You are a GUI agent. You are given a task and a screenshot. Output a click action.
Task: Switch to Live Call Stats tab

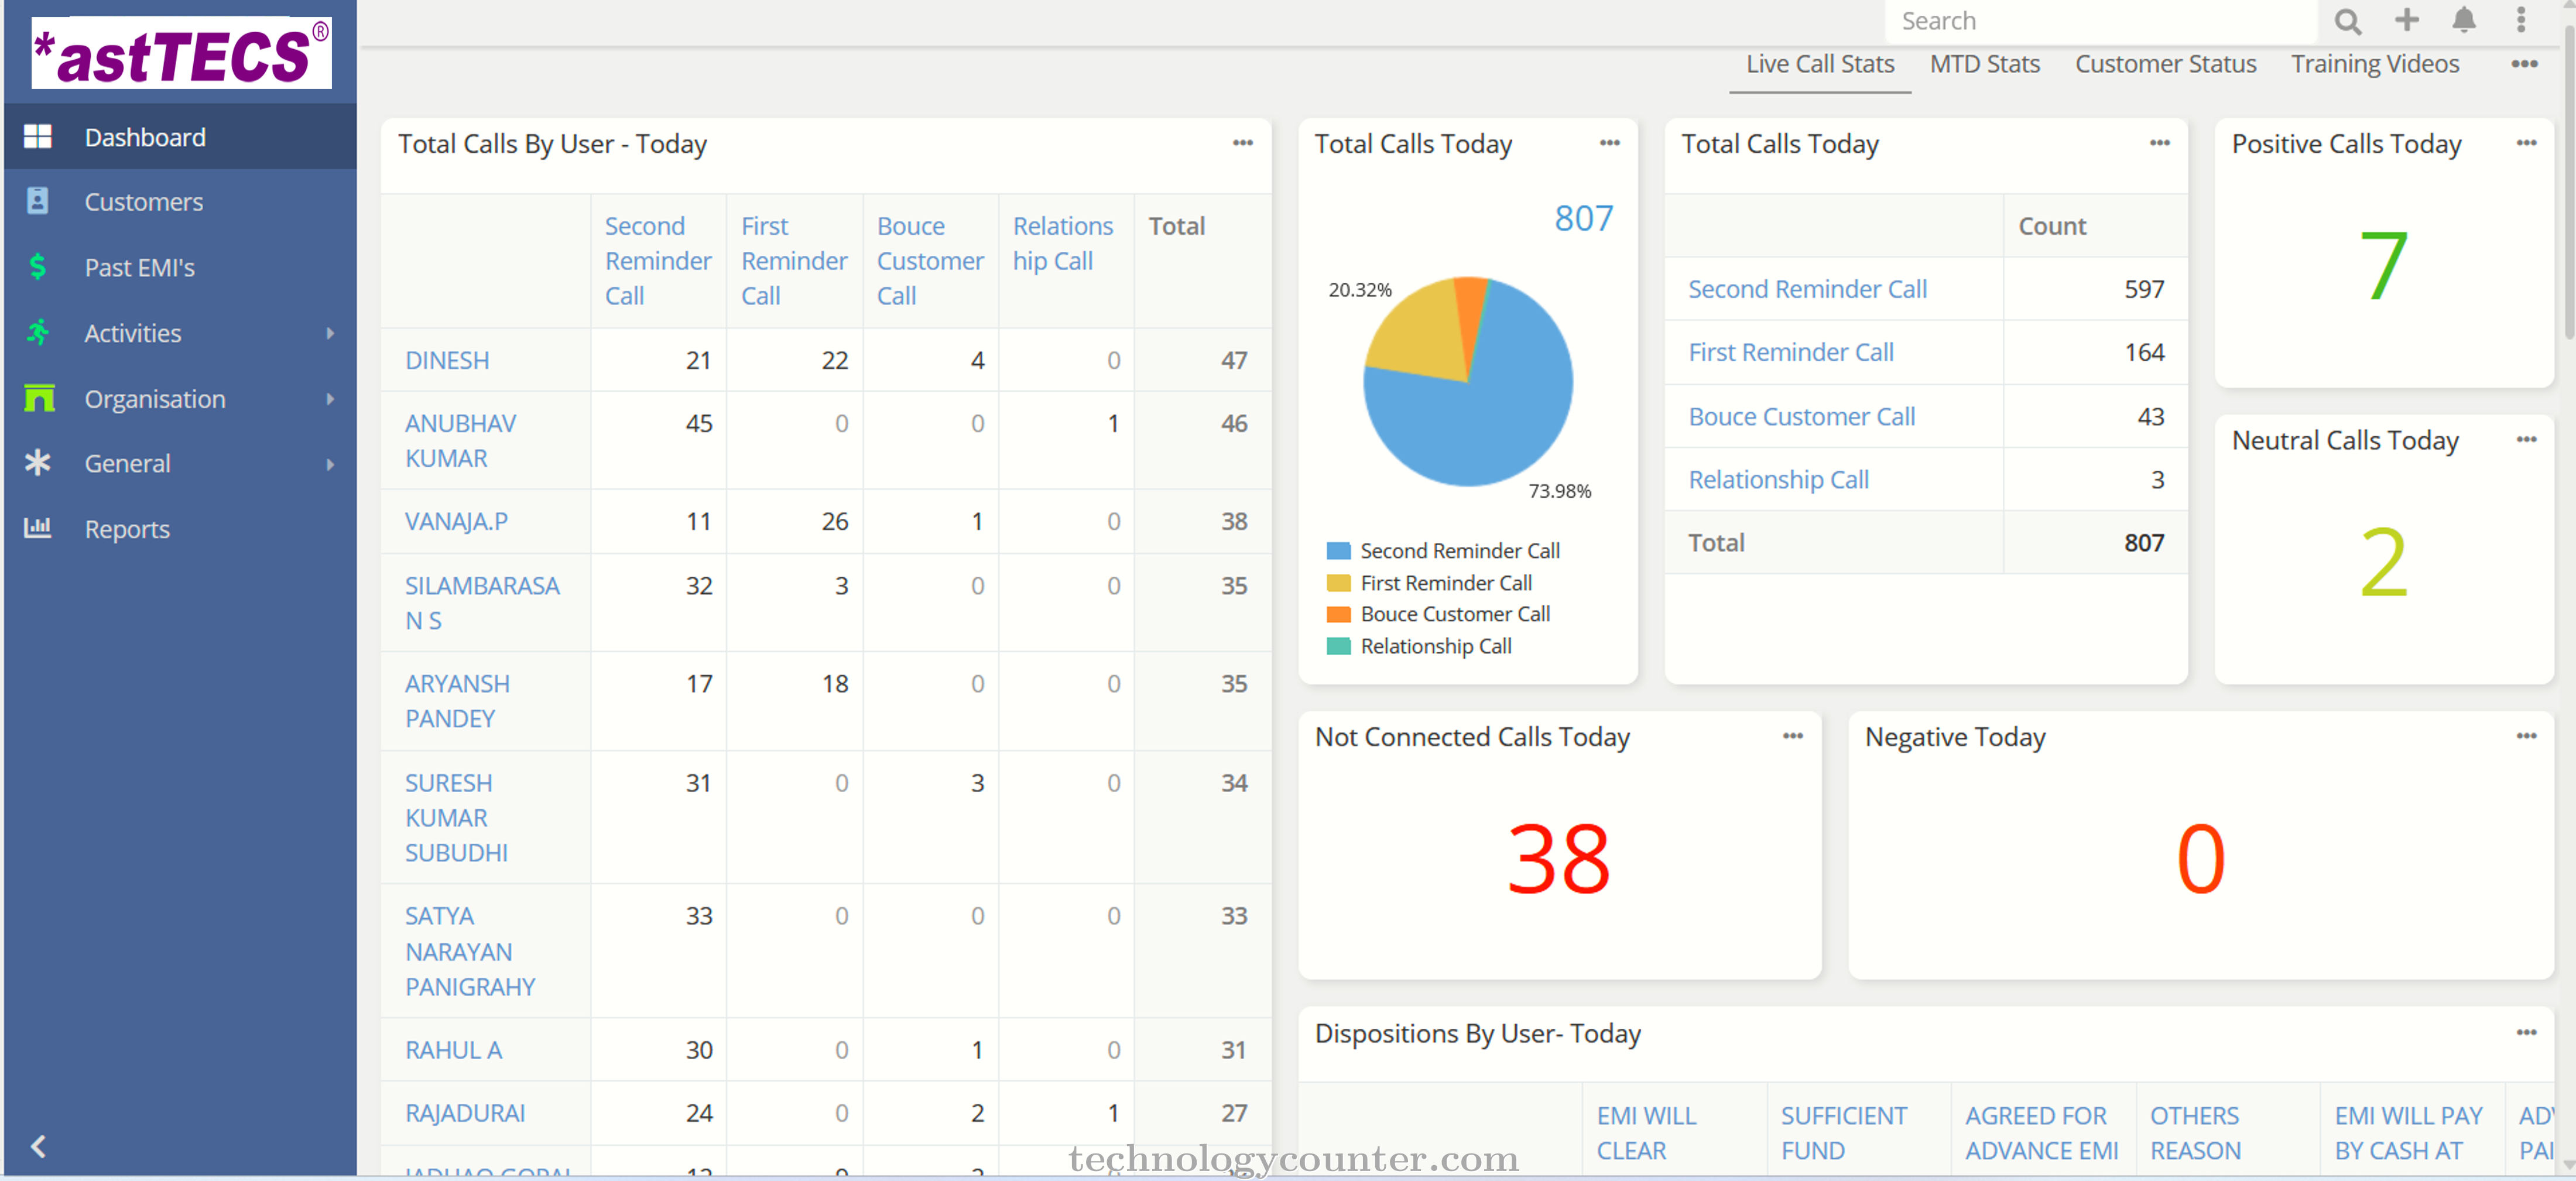(1819, 64)
